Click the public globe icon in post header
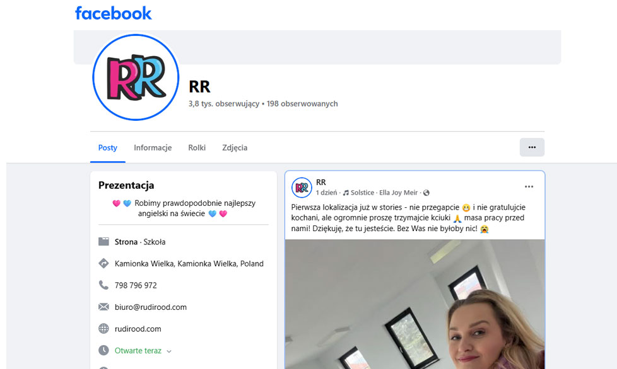 click(x=426, y=193)
